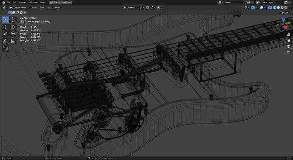Select the Transform tool
This screenshot has height=160, width=293.
point(13,34)
